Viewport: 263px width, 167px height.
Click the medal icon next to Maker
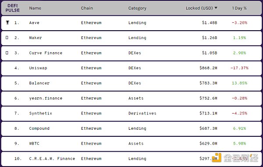7,38
